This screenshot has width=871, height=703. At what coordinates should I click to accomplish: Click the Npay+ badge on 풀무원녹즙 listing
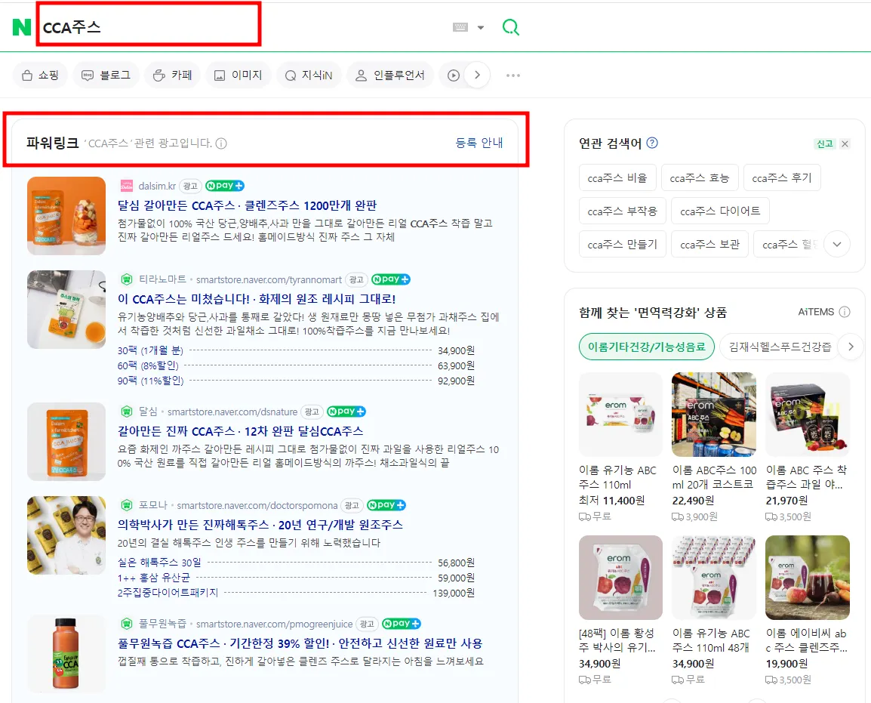tap(401, 624)
